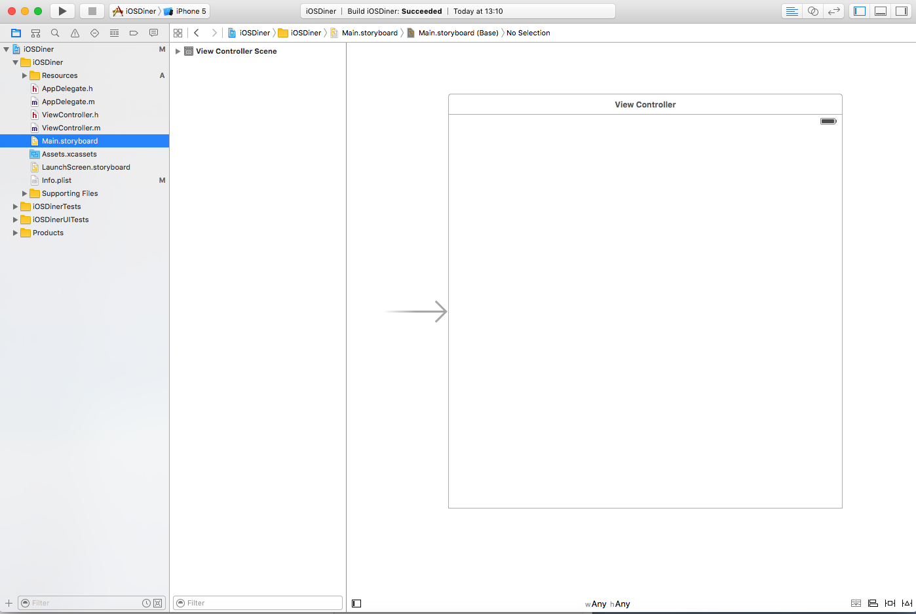Open the project navigator tab
916x614 pixels.
click(x=16, y=33)
